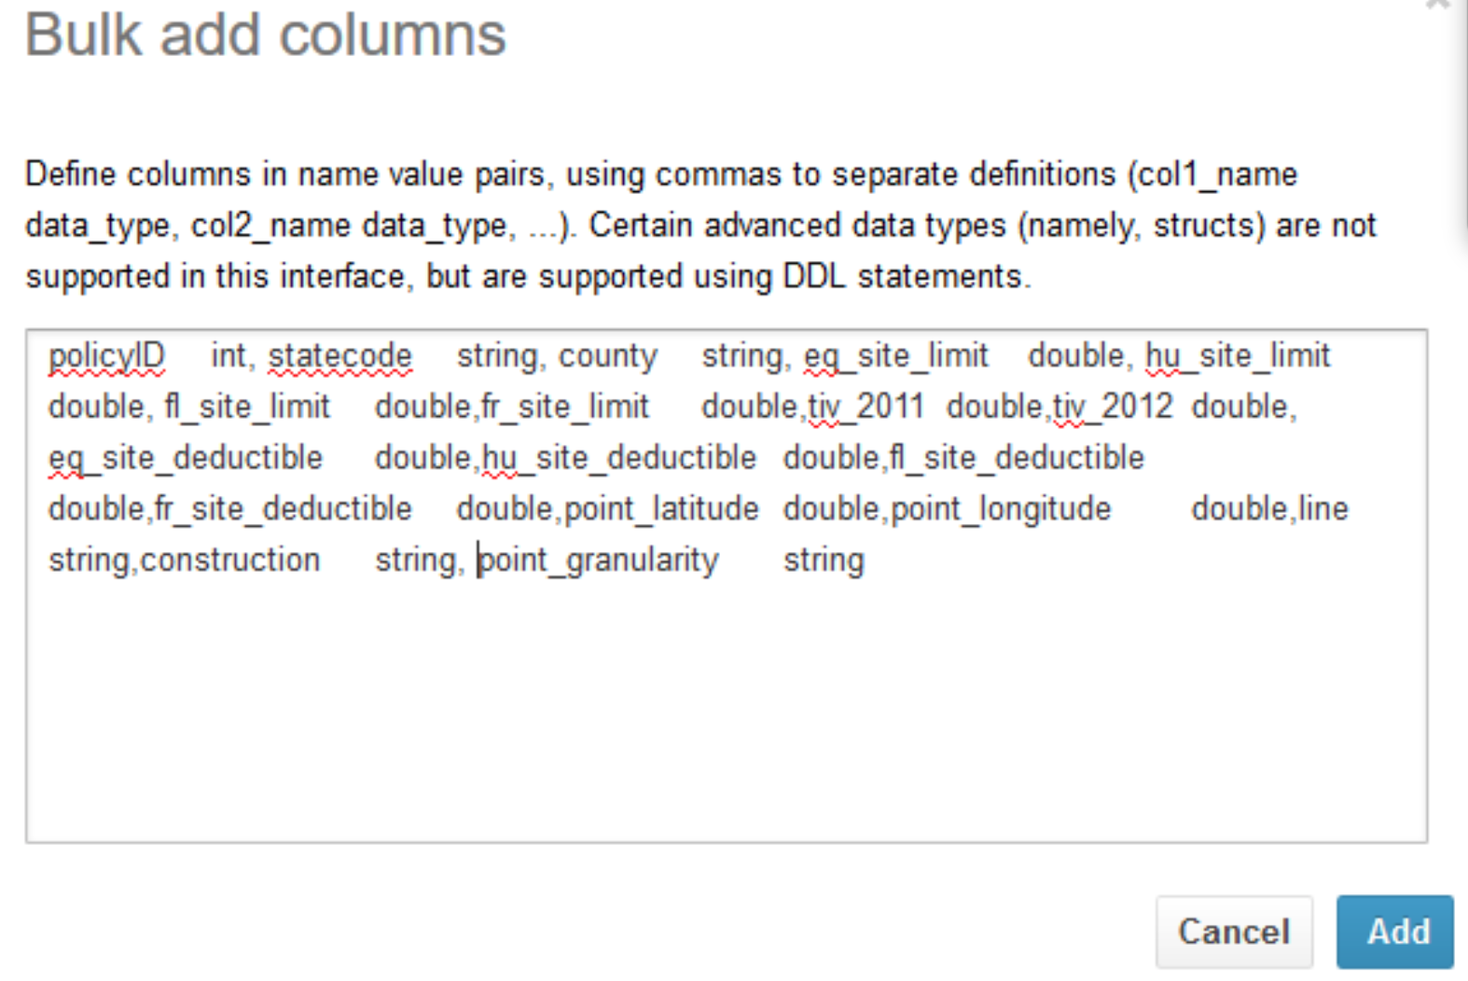1468x981 pixels.
Task: Click the word construction in text box
Action: point(230,561)
